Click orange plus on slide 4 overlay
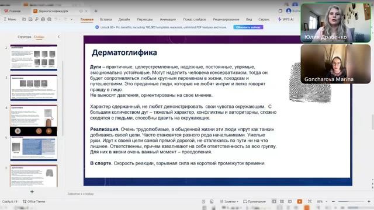 (49, 131)
